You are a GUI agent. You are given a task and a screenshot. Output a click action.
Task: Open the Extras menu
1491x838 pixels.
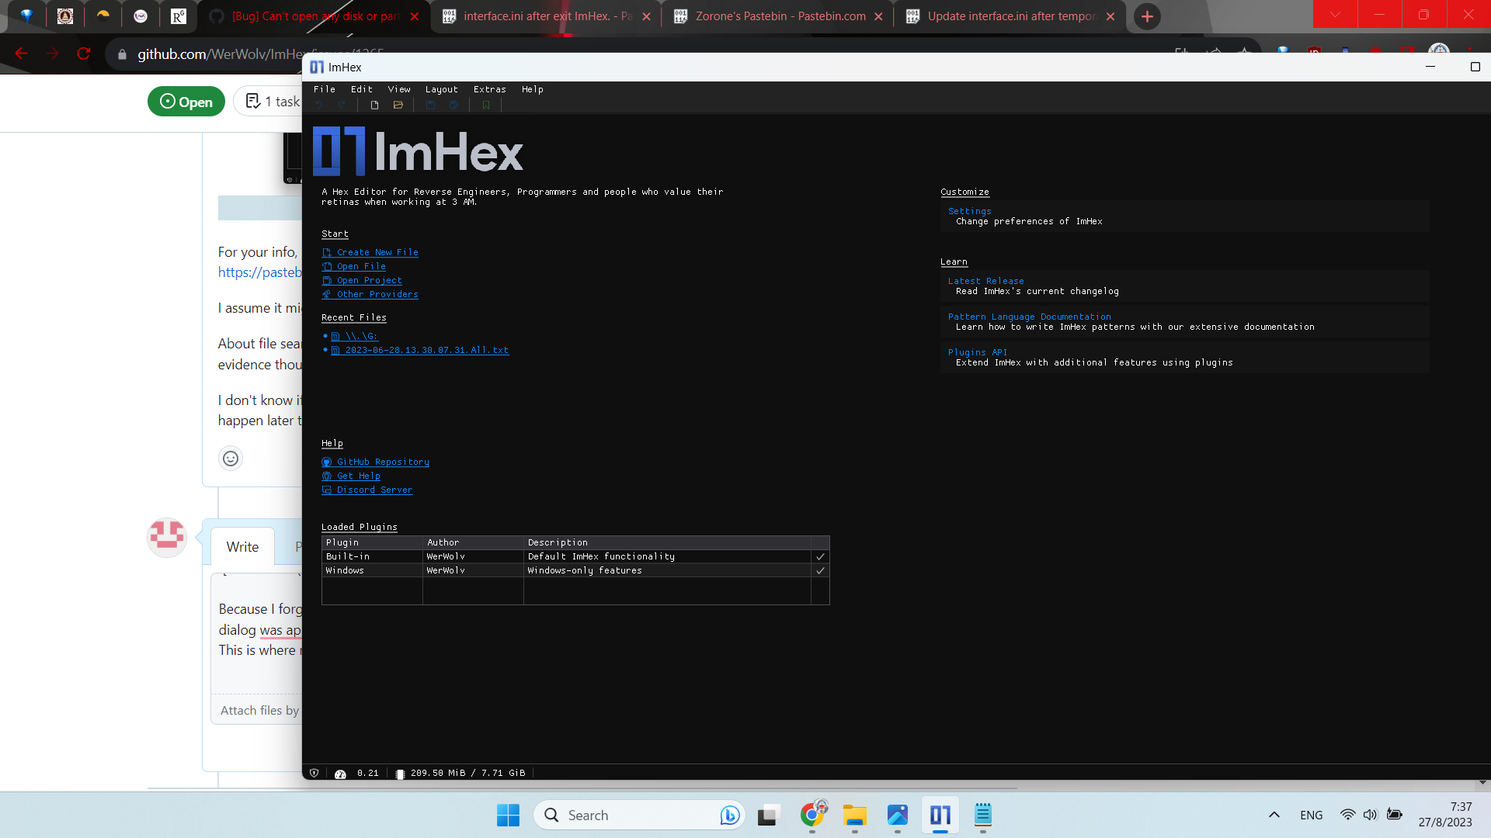pos(490,89)
